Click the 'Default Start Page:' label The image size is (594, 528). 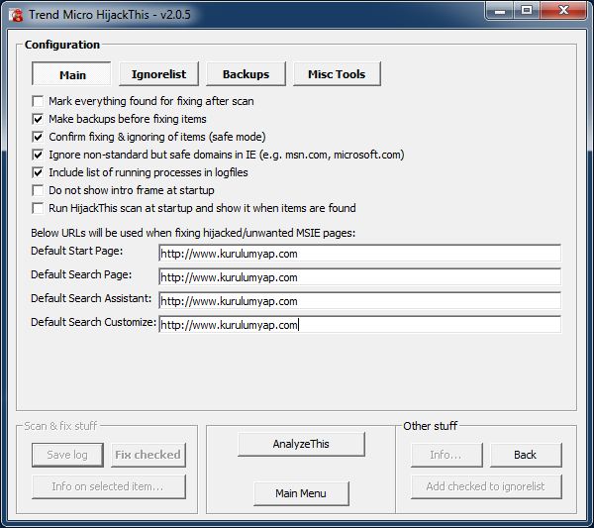point(77,251)
